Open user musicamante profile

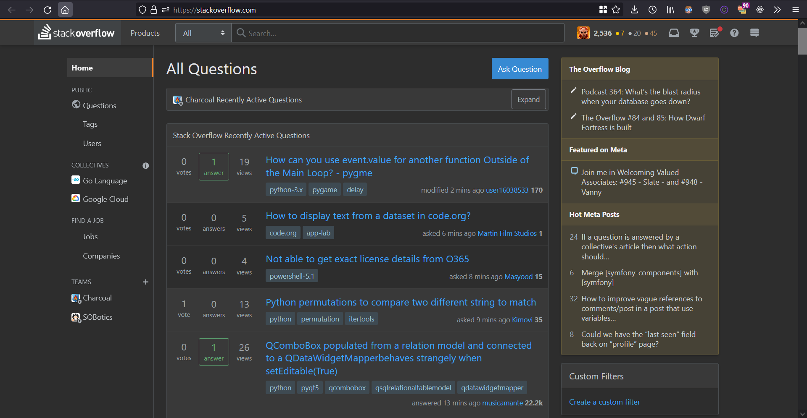click(x=502, y=403)
